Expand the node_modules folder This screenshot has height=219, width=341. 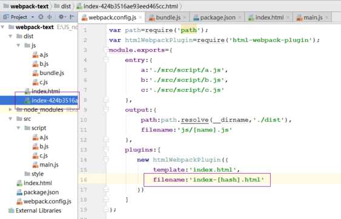tap(10, 109)
